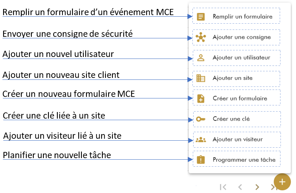Click the group icon beside Ajouter un visiteur
The height and width of the screenshot is (193, 296).
[201, 140]
